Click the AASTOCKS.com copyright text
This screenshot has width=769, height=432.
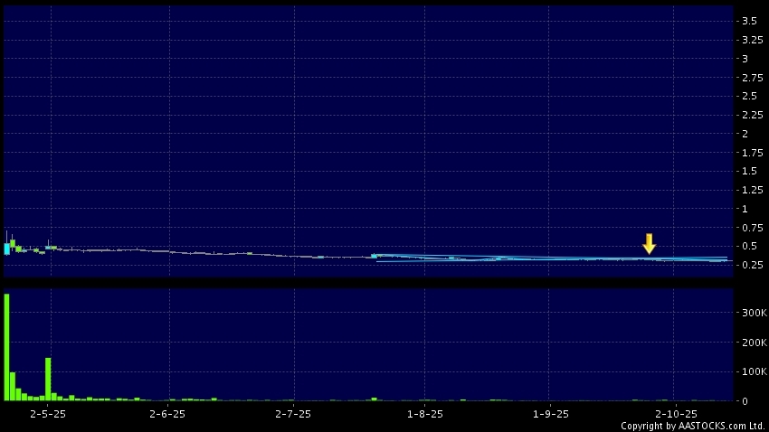click(x=692, y=426)
